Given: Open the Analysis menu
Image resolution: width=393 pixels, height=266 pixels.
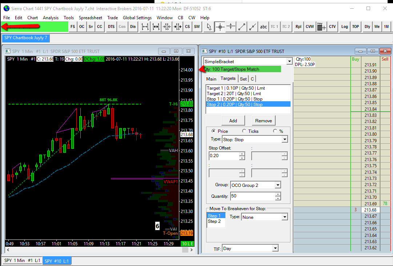Looking at the screenshot, I should (51, 18).
